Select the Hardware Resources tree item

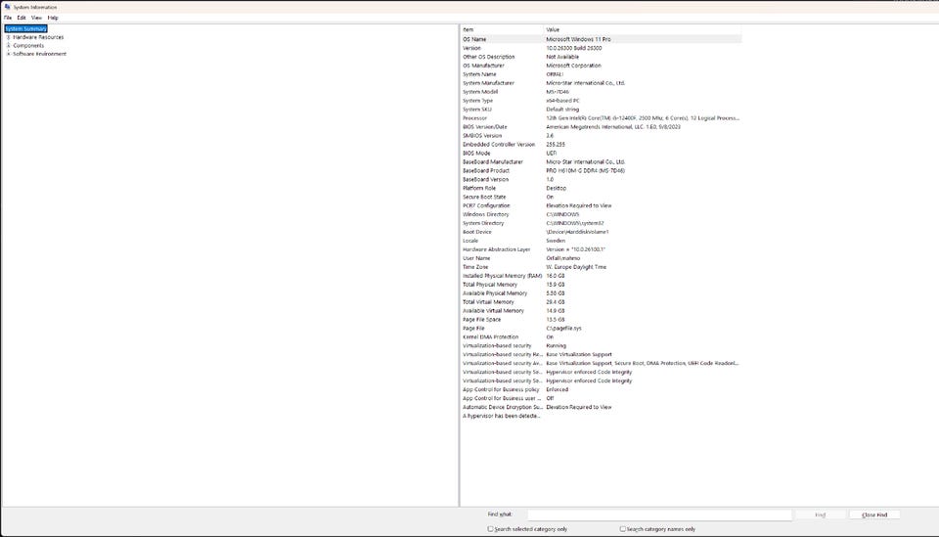coord(38,37)
